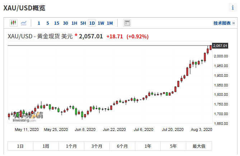Click the May 25, 2020 date label
The width and height of the screenshot is (240, 156).
[x=56, y=129]
